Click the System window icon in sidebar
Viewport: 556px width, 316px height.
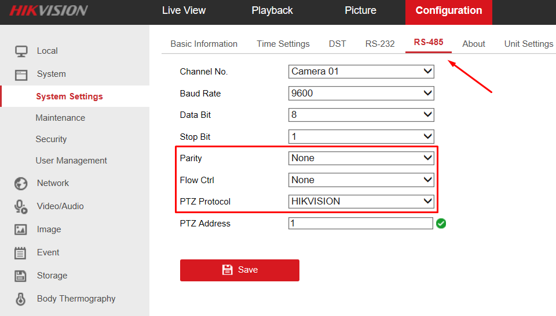click(21, 75)
